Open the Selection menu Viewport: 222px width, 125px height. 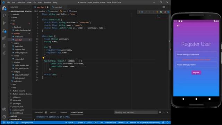pos(21,2)
